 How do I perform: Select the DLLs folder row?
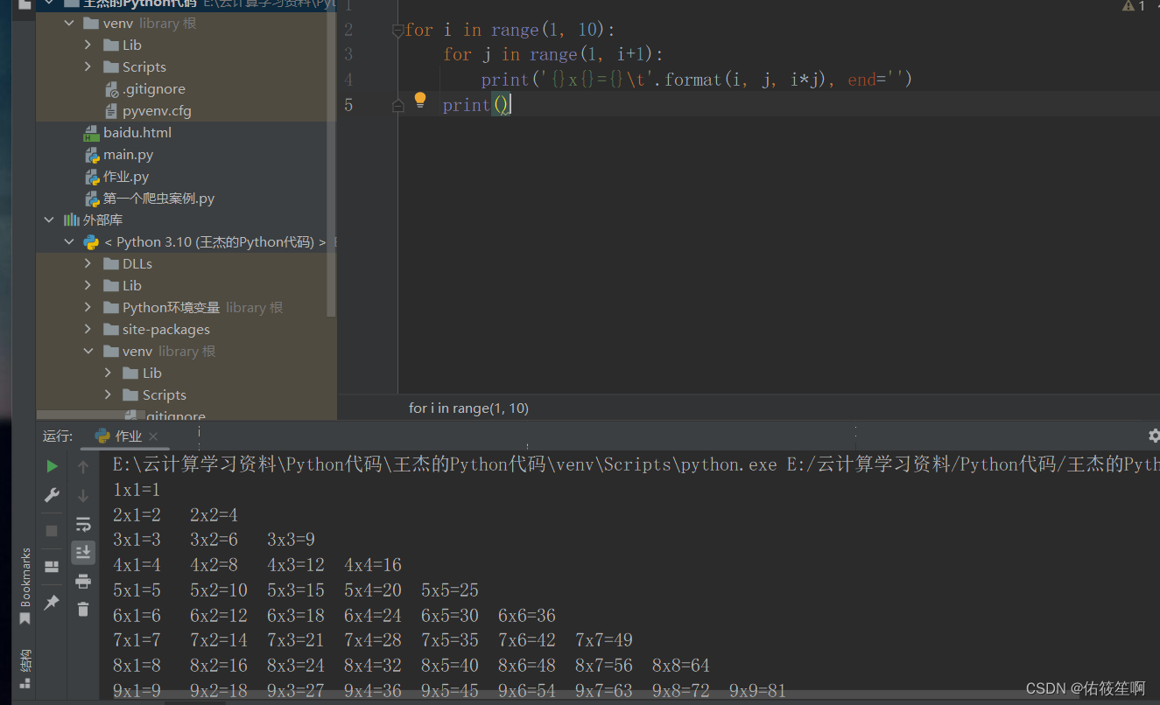click(186, 263)
